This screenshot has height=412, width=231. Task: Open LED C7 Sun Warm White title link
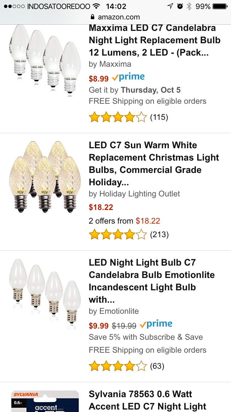coord(154,164)
